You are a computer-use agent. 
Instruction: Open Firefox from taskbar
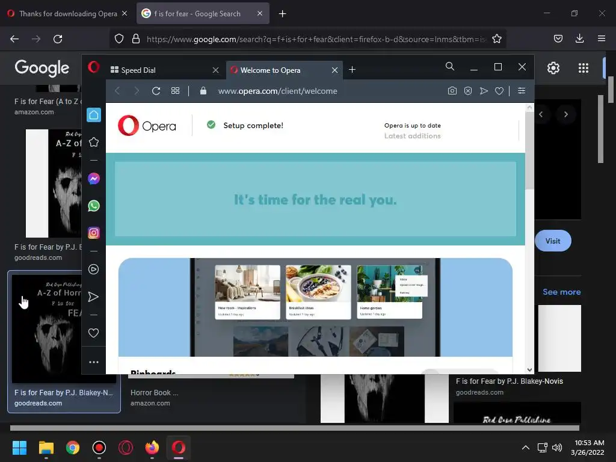[152, 448]
